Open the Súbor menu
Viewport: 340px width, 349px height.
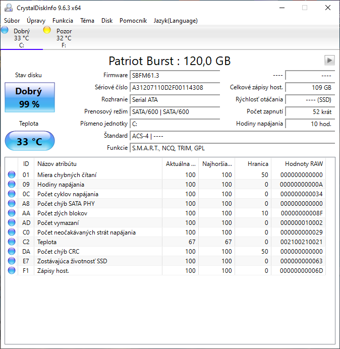click(x=12, y=21)
